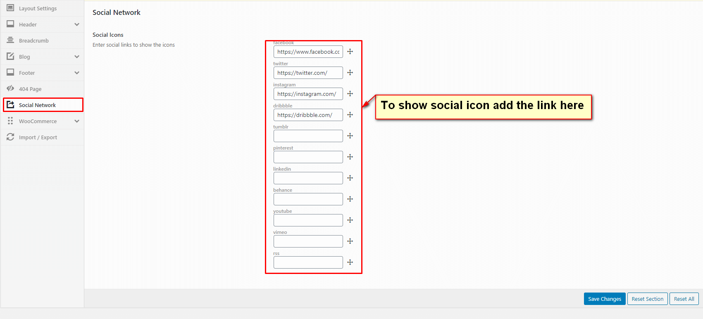Click the Footer sidebar icon
Screen dimensions: 703x319
[10, 72]
